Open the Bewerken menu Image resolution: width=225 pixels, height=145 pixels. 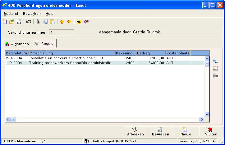[x=32, y=14]
